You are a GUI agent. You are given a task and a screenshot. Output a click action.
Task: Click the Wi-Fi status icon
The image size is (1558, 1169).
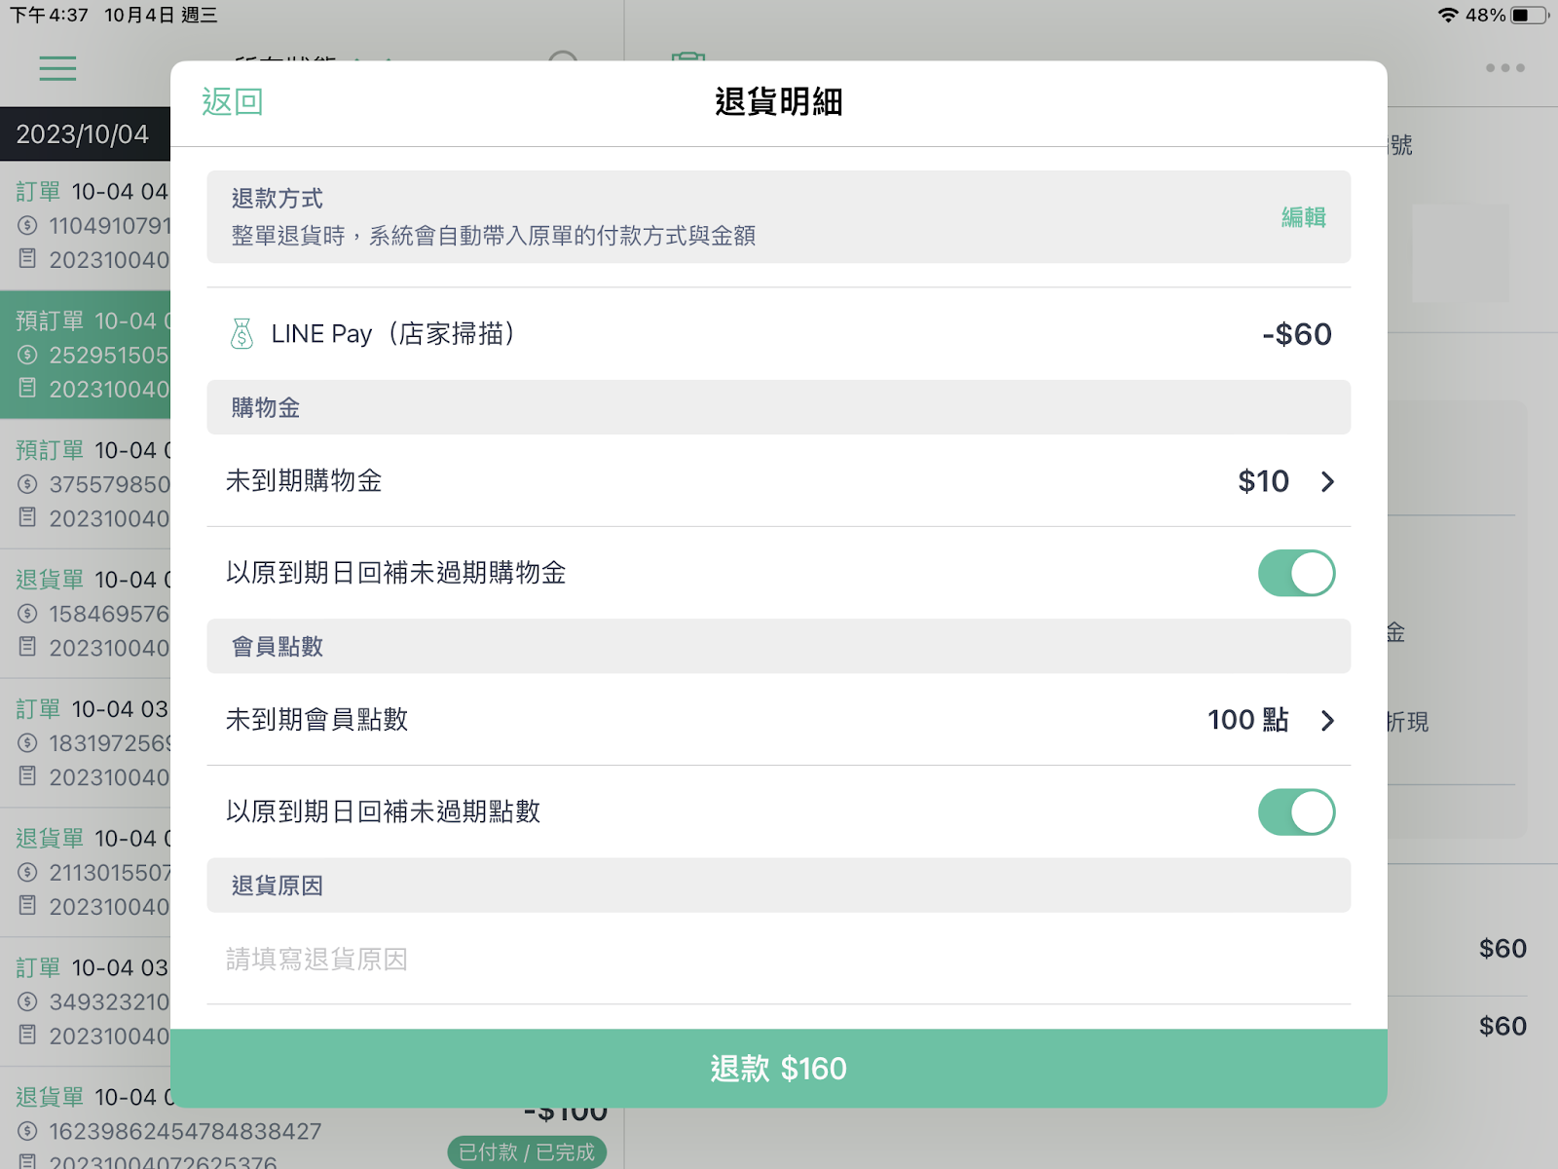point(1448,16)
